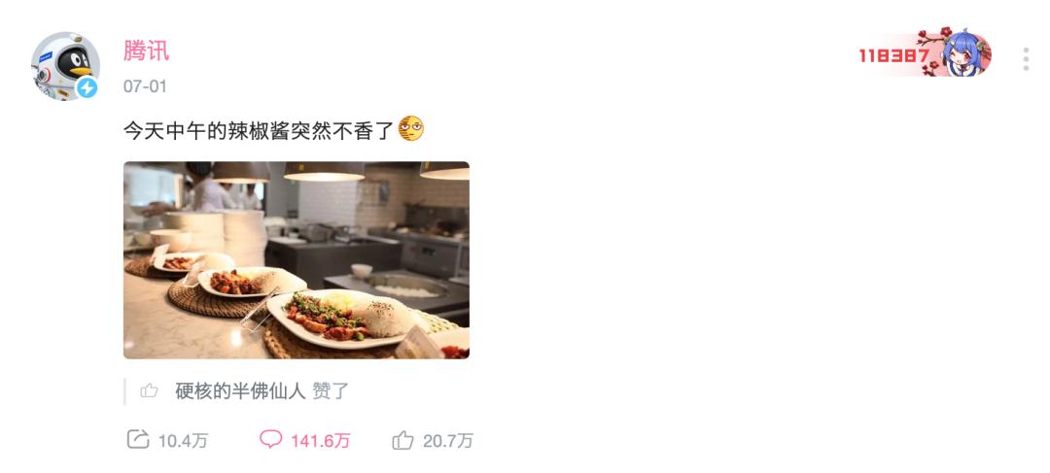This screenshot has width=1050, height=473.
Task: Click the Tencent penguin avatar
Action: [x=66, y=66]
